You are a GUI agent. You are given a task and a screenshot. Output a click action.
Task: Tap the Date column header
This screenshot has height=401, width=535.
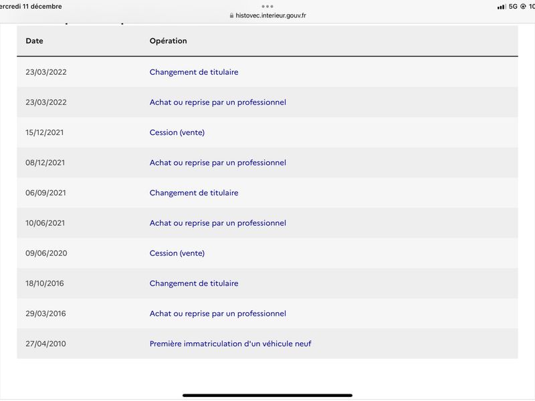click(35, 41)
